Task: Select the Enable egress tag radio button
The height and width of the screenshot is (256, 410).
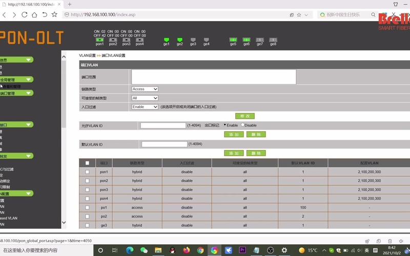Action: coord(225,125)
